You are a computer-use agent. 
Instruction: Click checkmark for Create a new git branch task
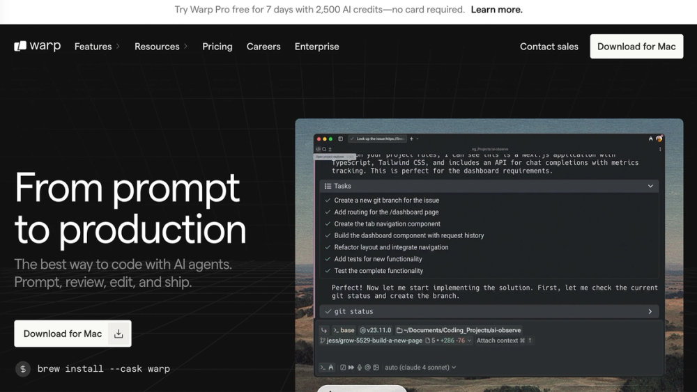point(328,201)
